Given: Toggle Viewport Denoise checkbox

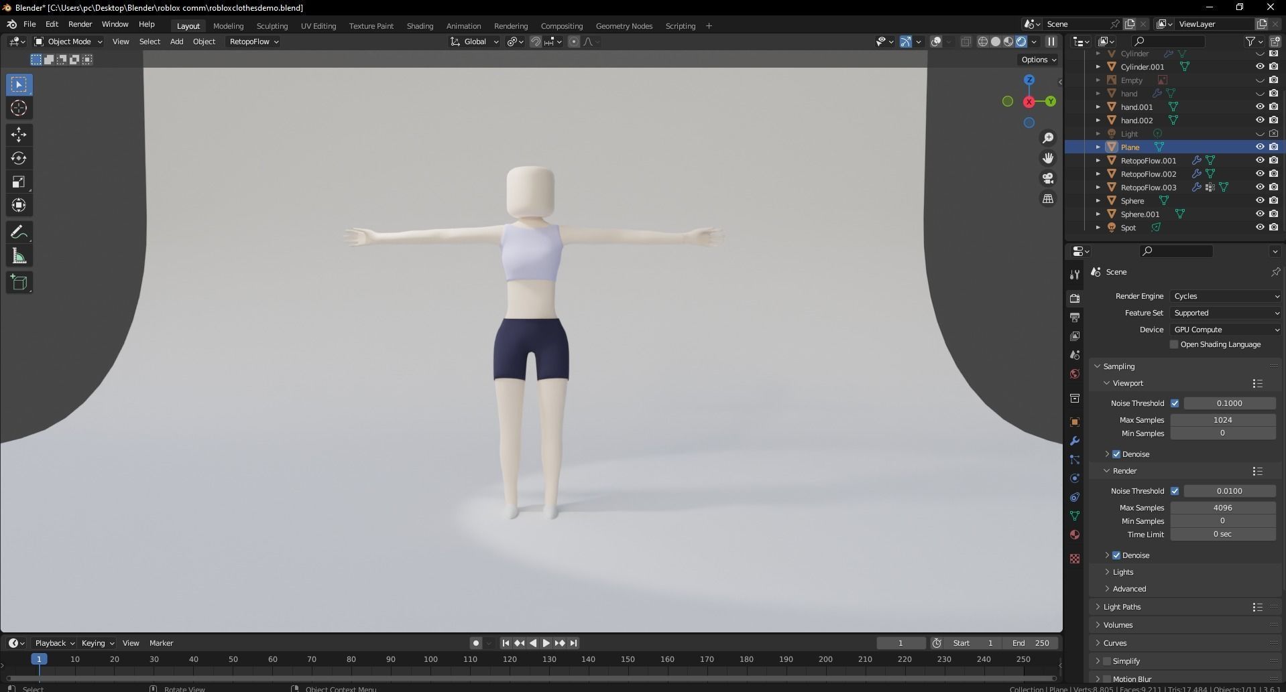Looking at the screenshot, I should [1116, 454].
